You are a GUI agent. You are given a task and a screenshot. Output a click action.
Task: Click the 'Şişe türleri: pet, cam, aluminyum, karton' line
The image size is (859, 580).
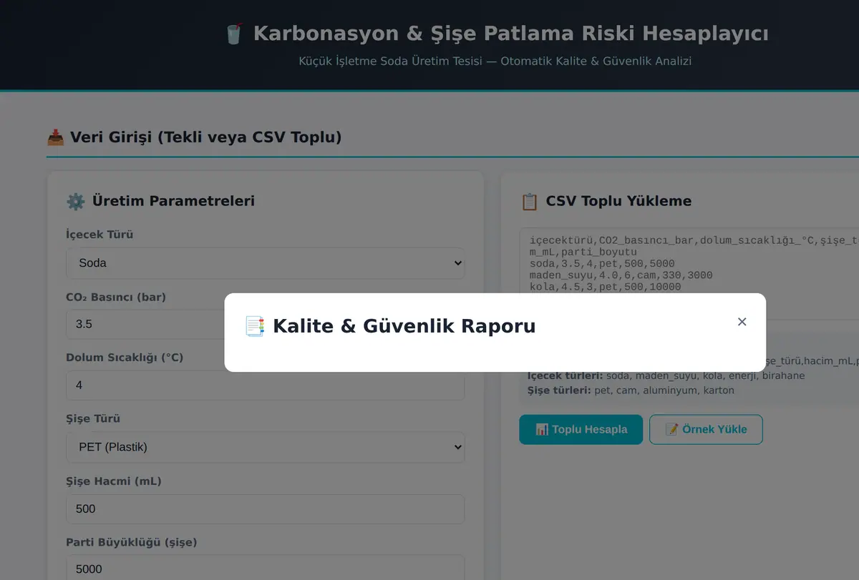point(631,390)
